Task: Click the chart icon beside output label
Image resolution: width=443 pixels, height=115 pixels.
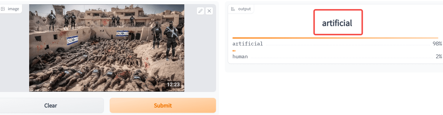Action: coord(233,9)
